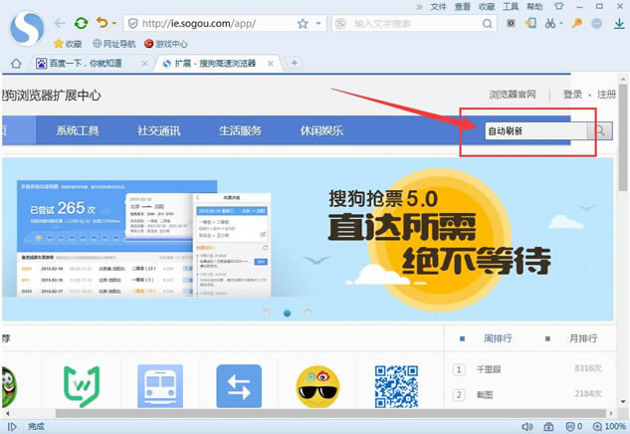Open the 收藏 menu in menu bar

[x=487, y=6]
